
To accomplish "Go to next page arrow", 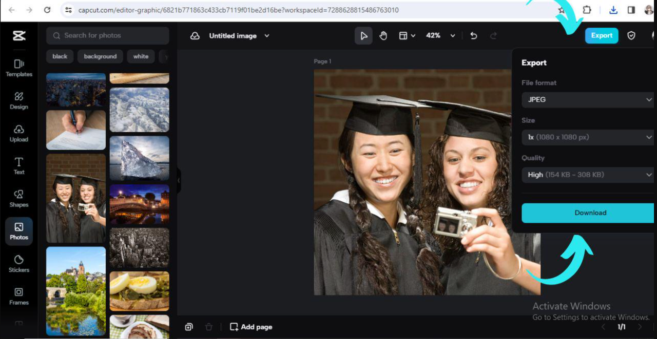I will tap(640, 327).
